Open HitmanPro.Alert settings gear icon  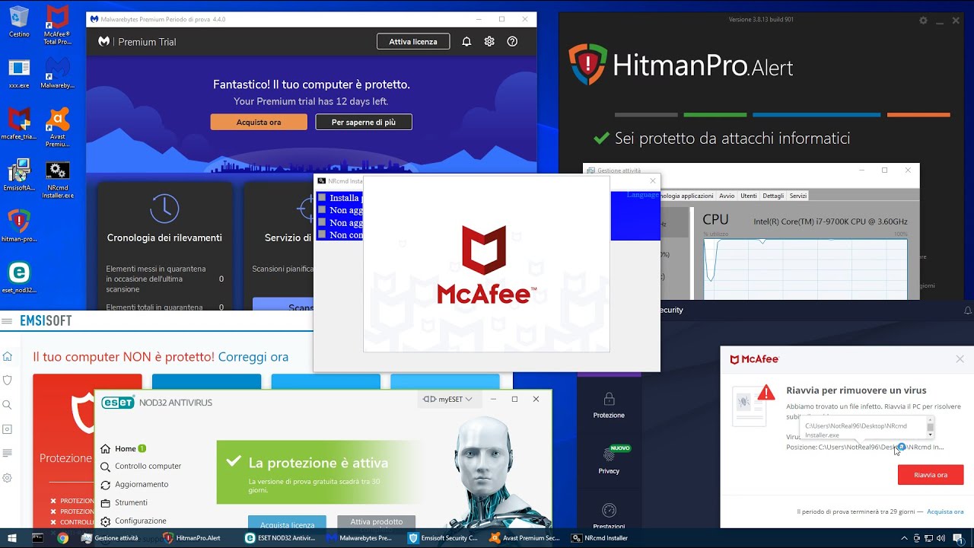[923, 21]
